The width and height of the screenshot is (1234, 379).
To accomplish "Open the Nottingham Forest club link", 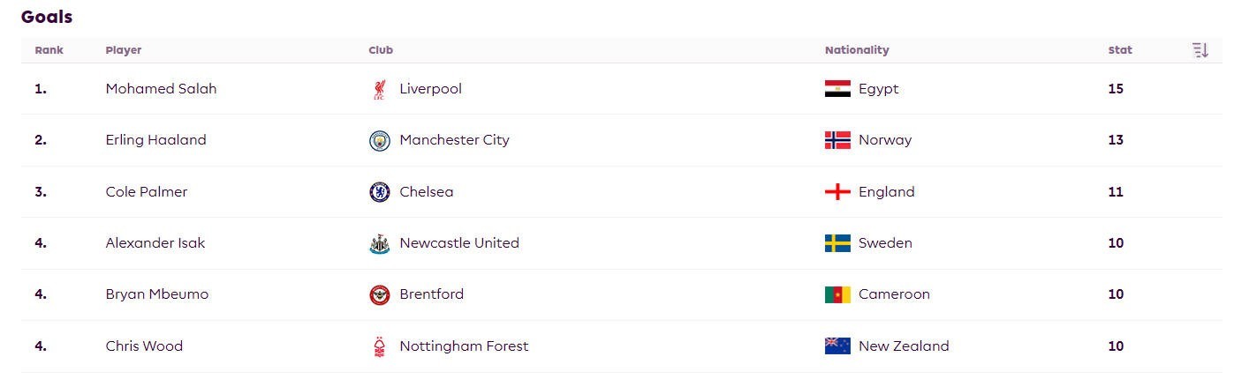I will click(464, 346).
